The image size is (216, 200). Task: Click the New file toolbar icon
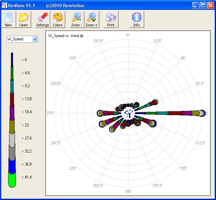8,20
